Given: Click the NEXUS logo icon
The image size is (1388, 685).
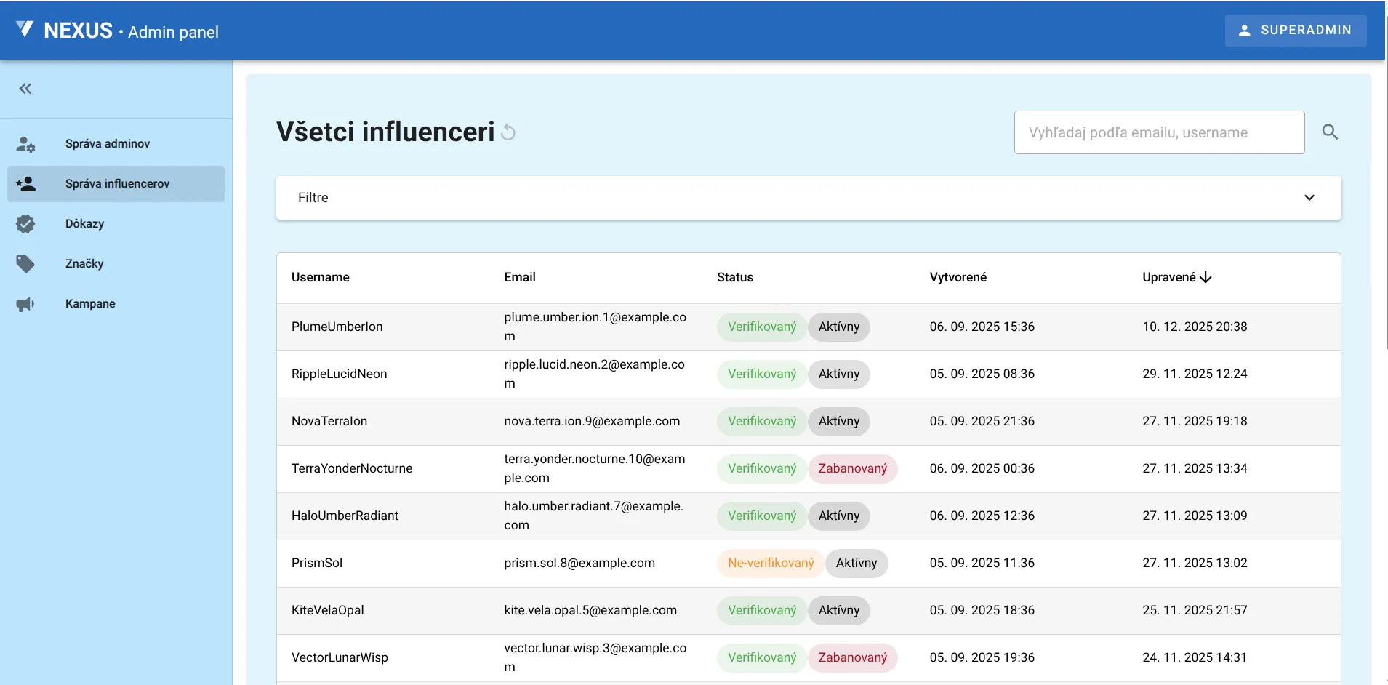Looking at the screenshot, I should [x=25, y=30].
